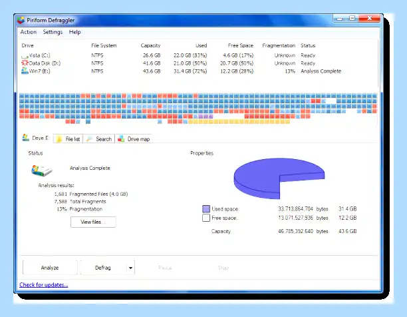Viewport: 407px width, 317px height.
Task: Switch to the Search tab
Action: [x=99, y=139]
